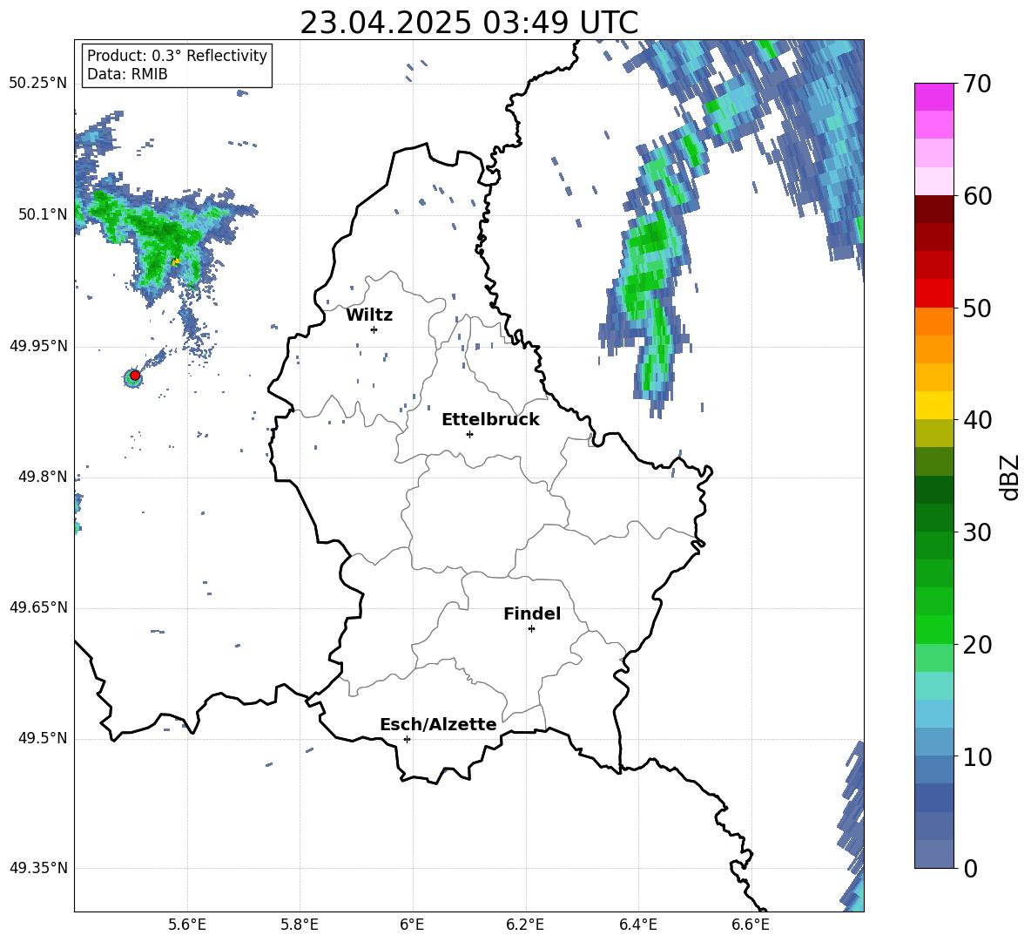1031x942 pixels.
Task: Click the '49.35°N' latitude label
Action: pyautogui.click(x=38, y=868)
